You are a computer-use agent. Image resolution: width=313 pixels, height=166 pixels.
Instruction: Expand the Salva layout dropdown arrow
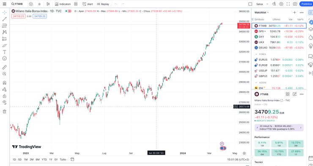[x=267, y=4]
